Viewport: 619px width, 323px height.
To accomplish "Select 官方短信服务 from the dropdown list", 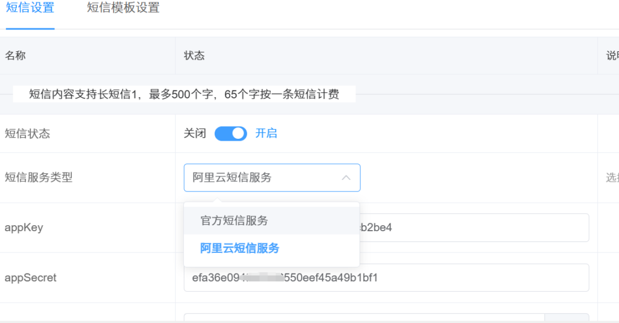I will click(x=235, y=221).
